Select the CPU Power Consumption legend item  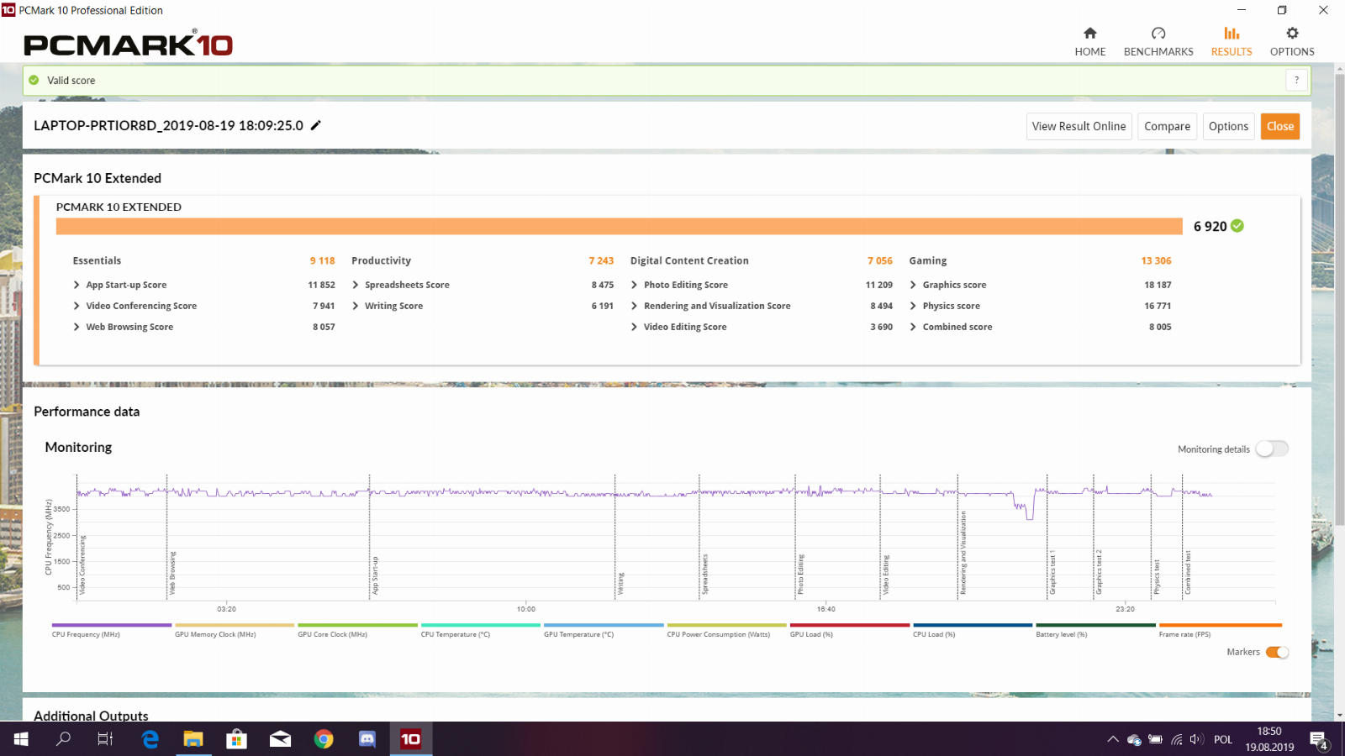[x=726, y=630]
